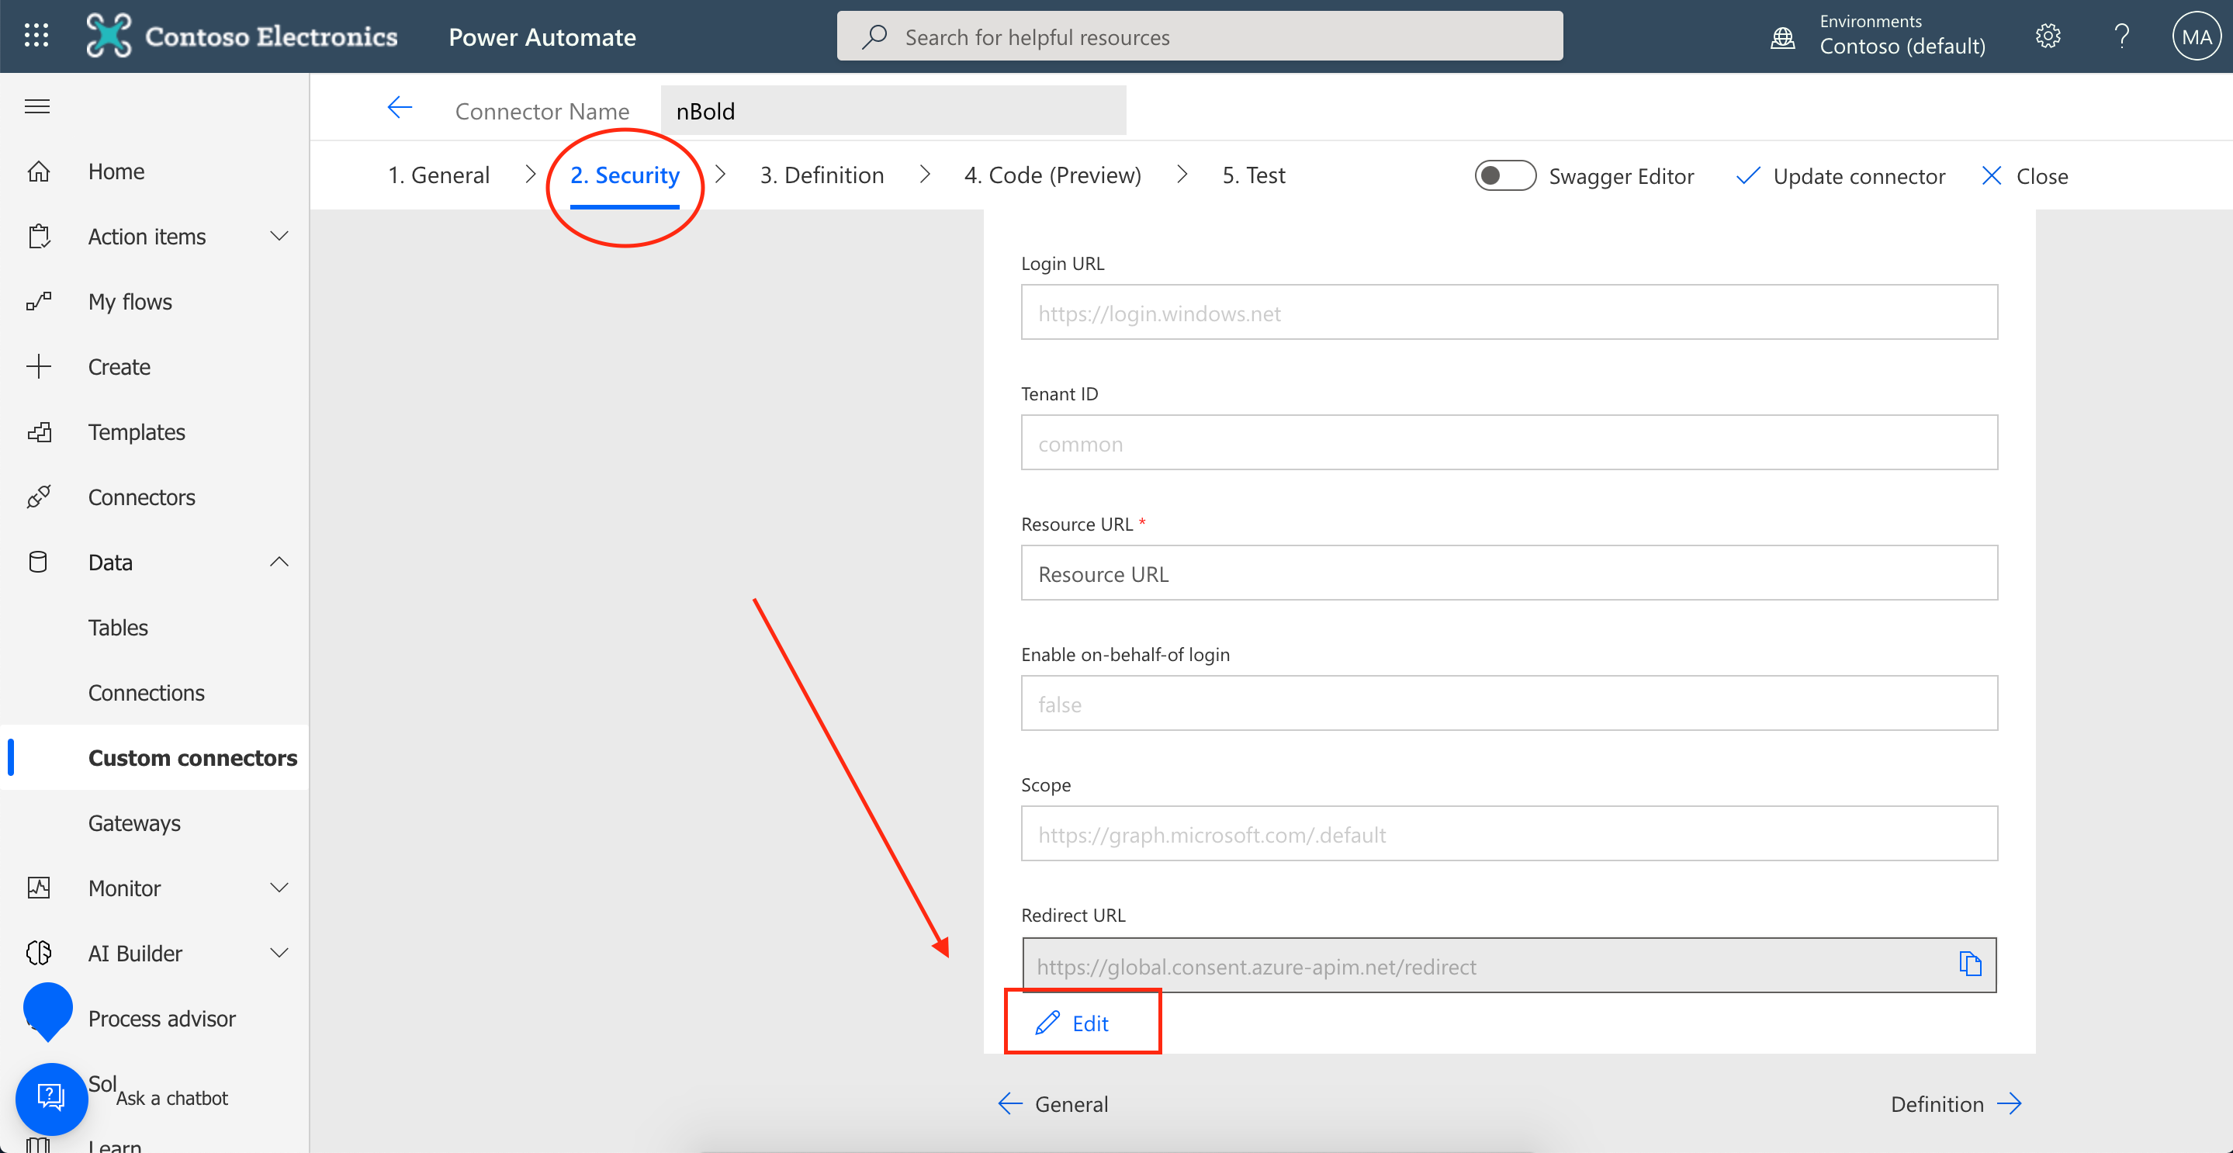Copy the Redirect URL with copy icon
Viewport: 2233px width, 1153px height.
click(1969, 964)
